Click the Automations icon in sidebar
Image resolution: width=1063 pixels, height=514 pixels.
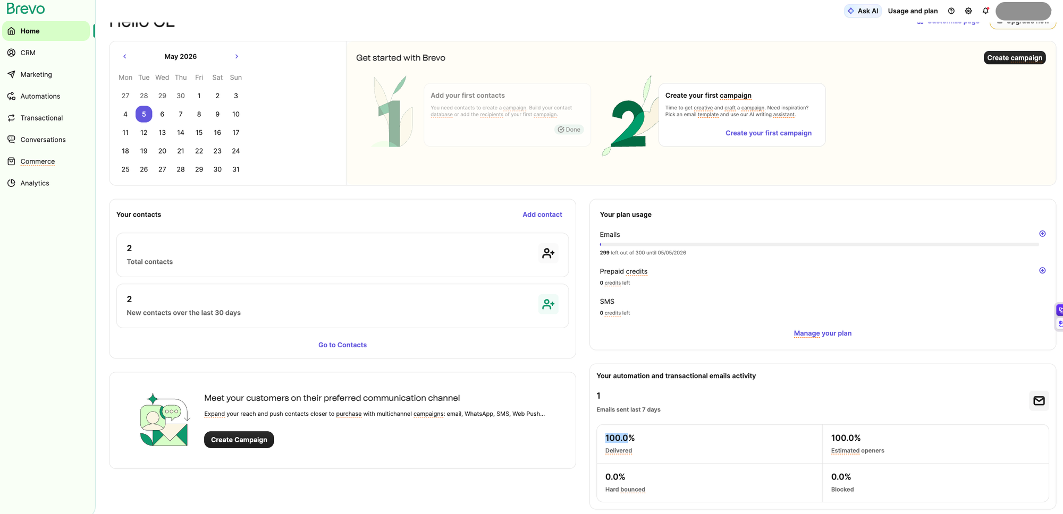click(x=11, y=96)
